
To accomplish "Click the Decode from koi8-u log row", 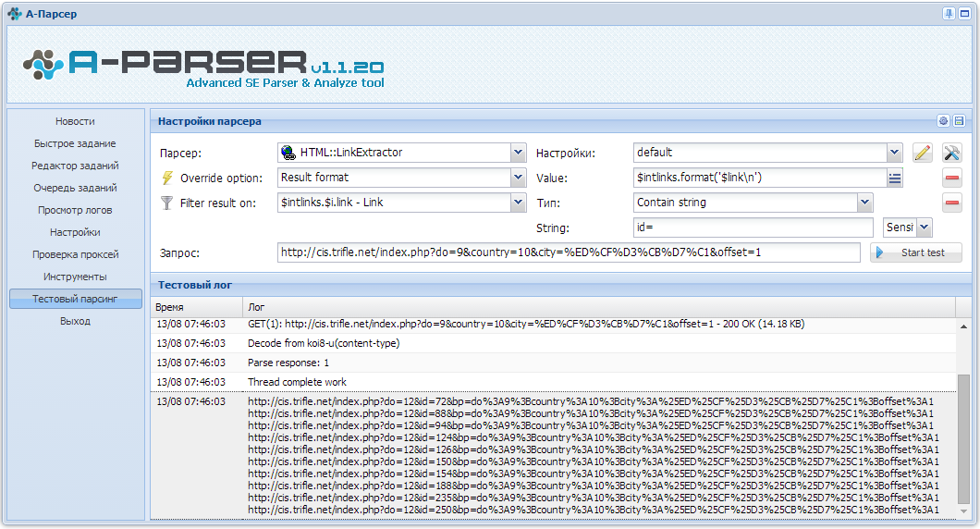I will pyautogui.click(x=553, y=343).
